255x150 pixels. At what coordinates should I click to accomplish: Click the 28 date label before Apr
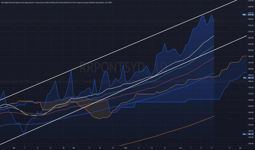(x=63, y=148)
